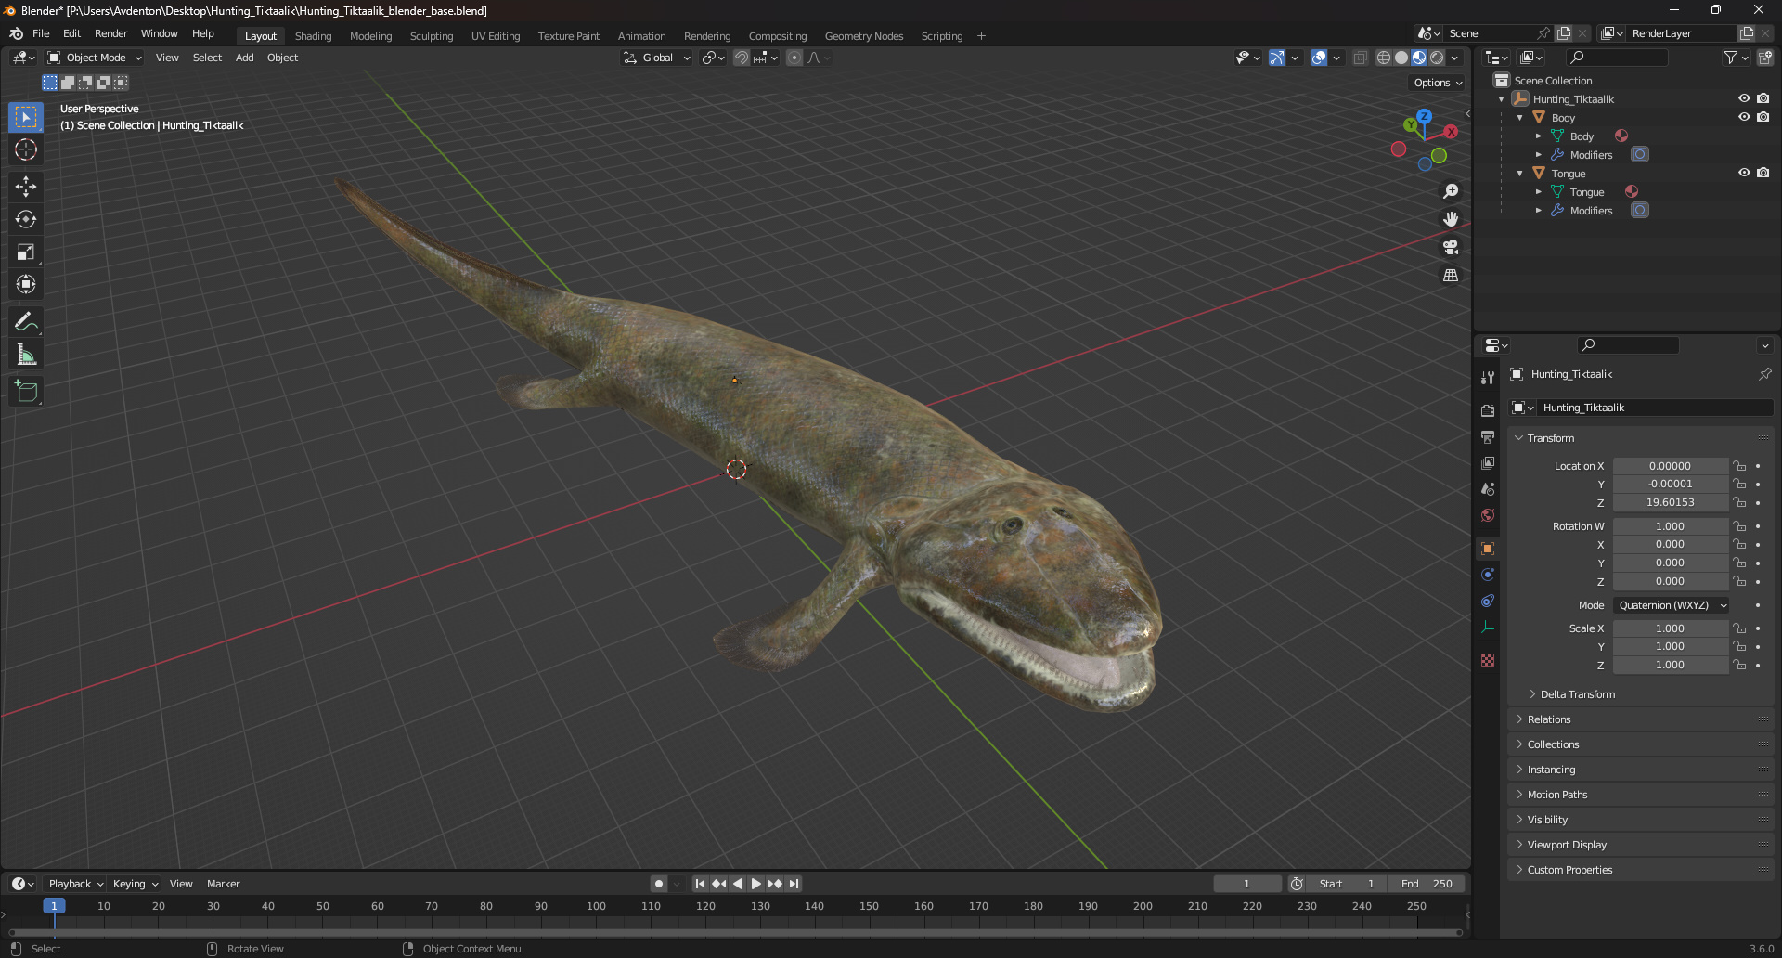
Task: Open the View Layer properties tab
Action: click(x=1488, y=462)
